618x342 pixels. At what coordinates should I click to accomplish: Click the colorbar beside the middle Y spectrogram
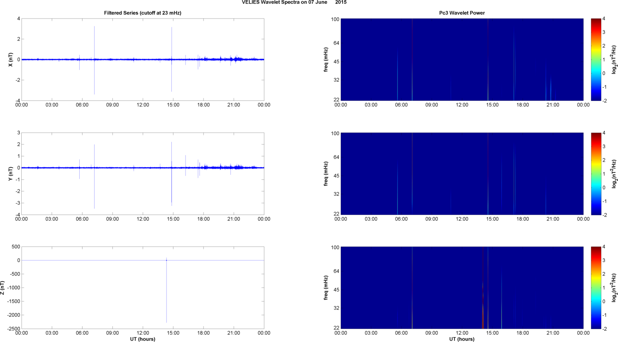pos(596,174)
